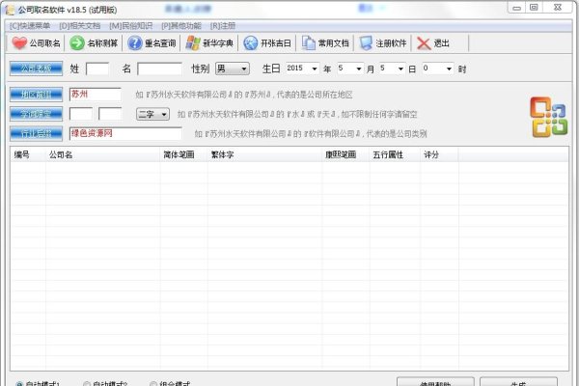Click the 公司名 column header
Image resolution: width=579 pixels, height=386 pixels.
pos(102,154)
